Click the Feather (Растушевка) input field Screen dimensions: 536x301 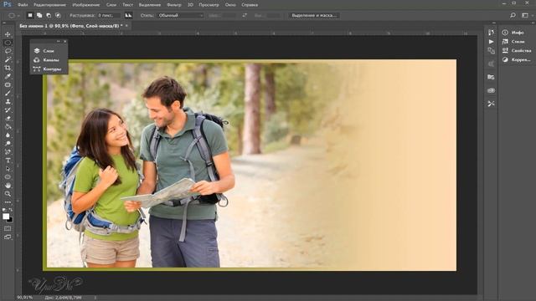point(109,15)
